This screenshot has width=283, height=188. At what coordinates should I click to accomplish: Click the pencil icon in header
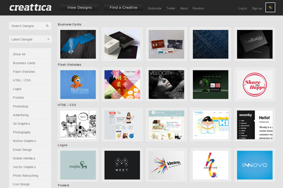point(270,8)
